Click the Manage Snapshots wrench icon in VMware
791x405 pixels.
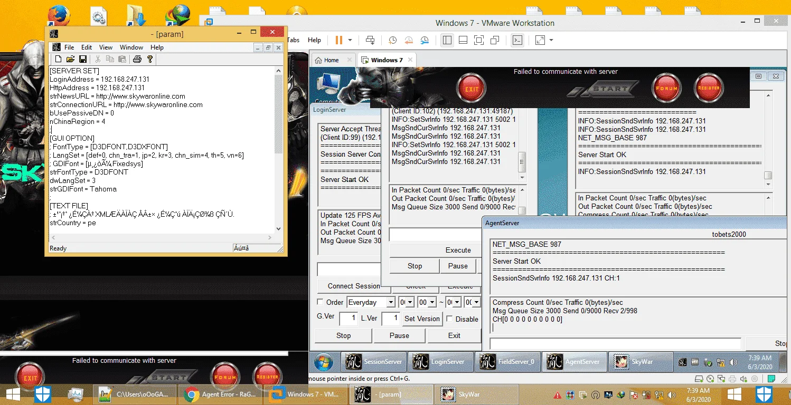point(425,40)
